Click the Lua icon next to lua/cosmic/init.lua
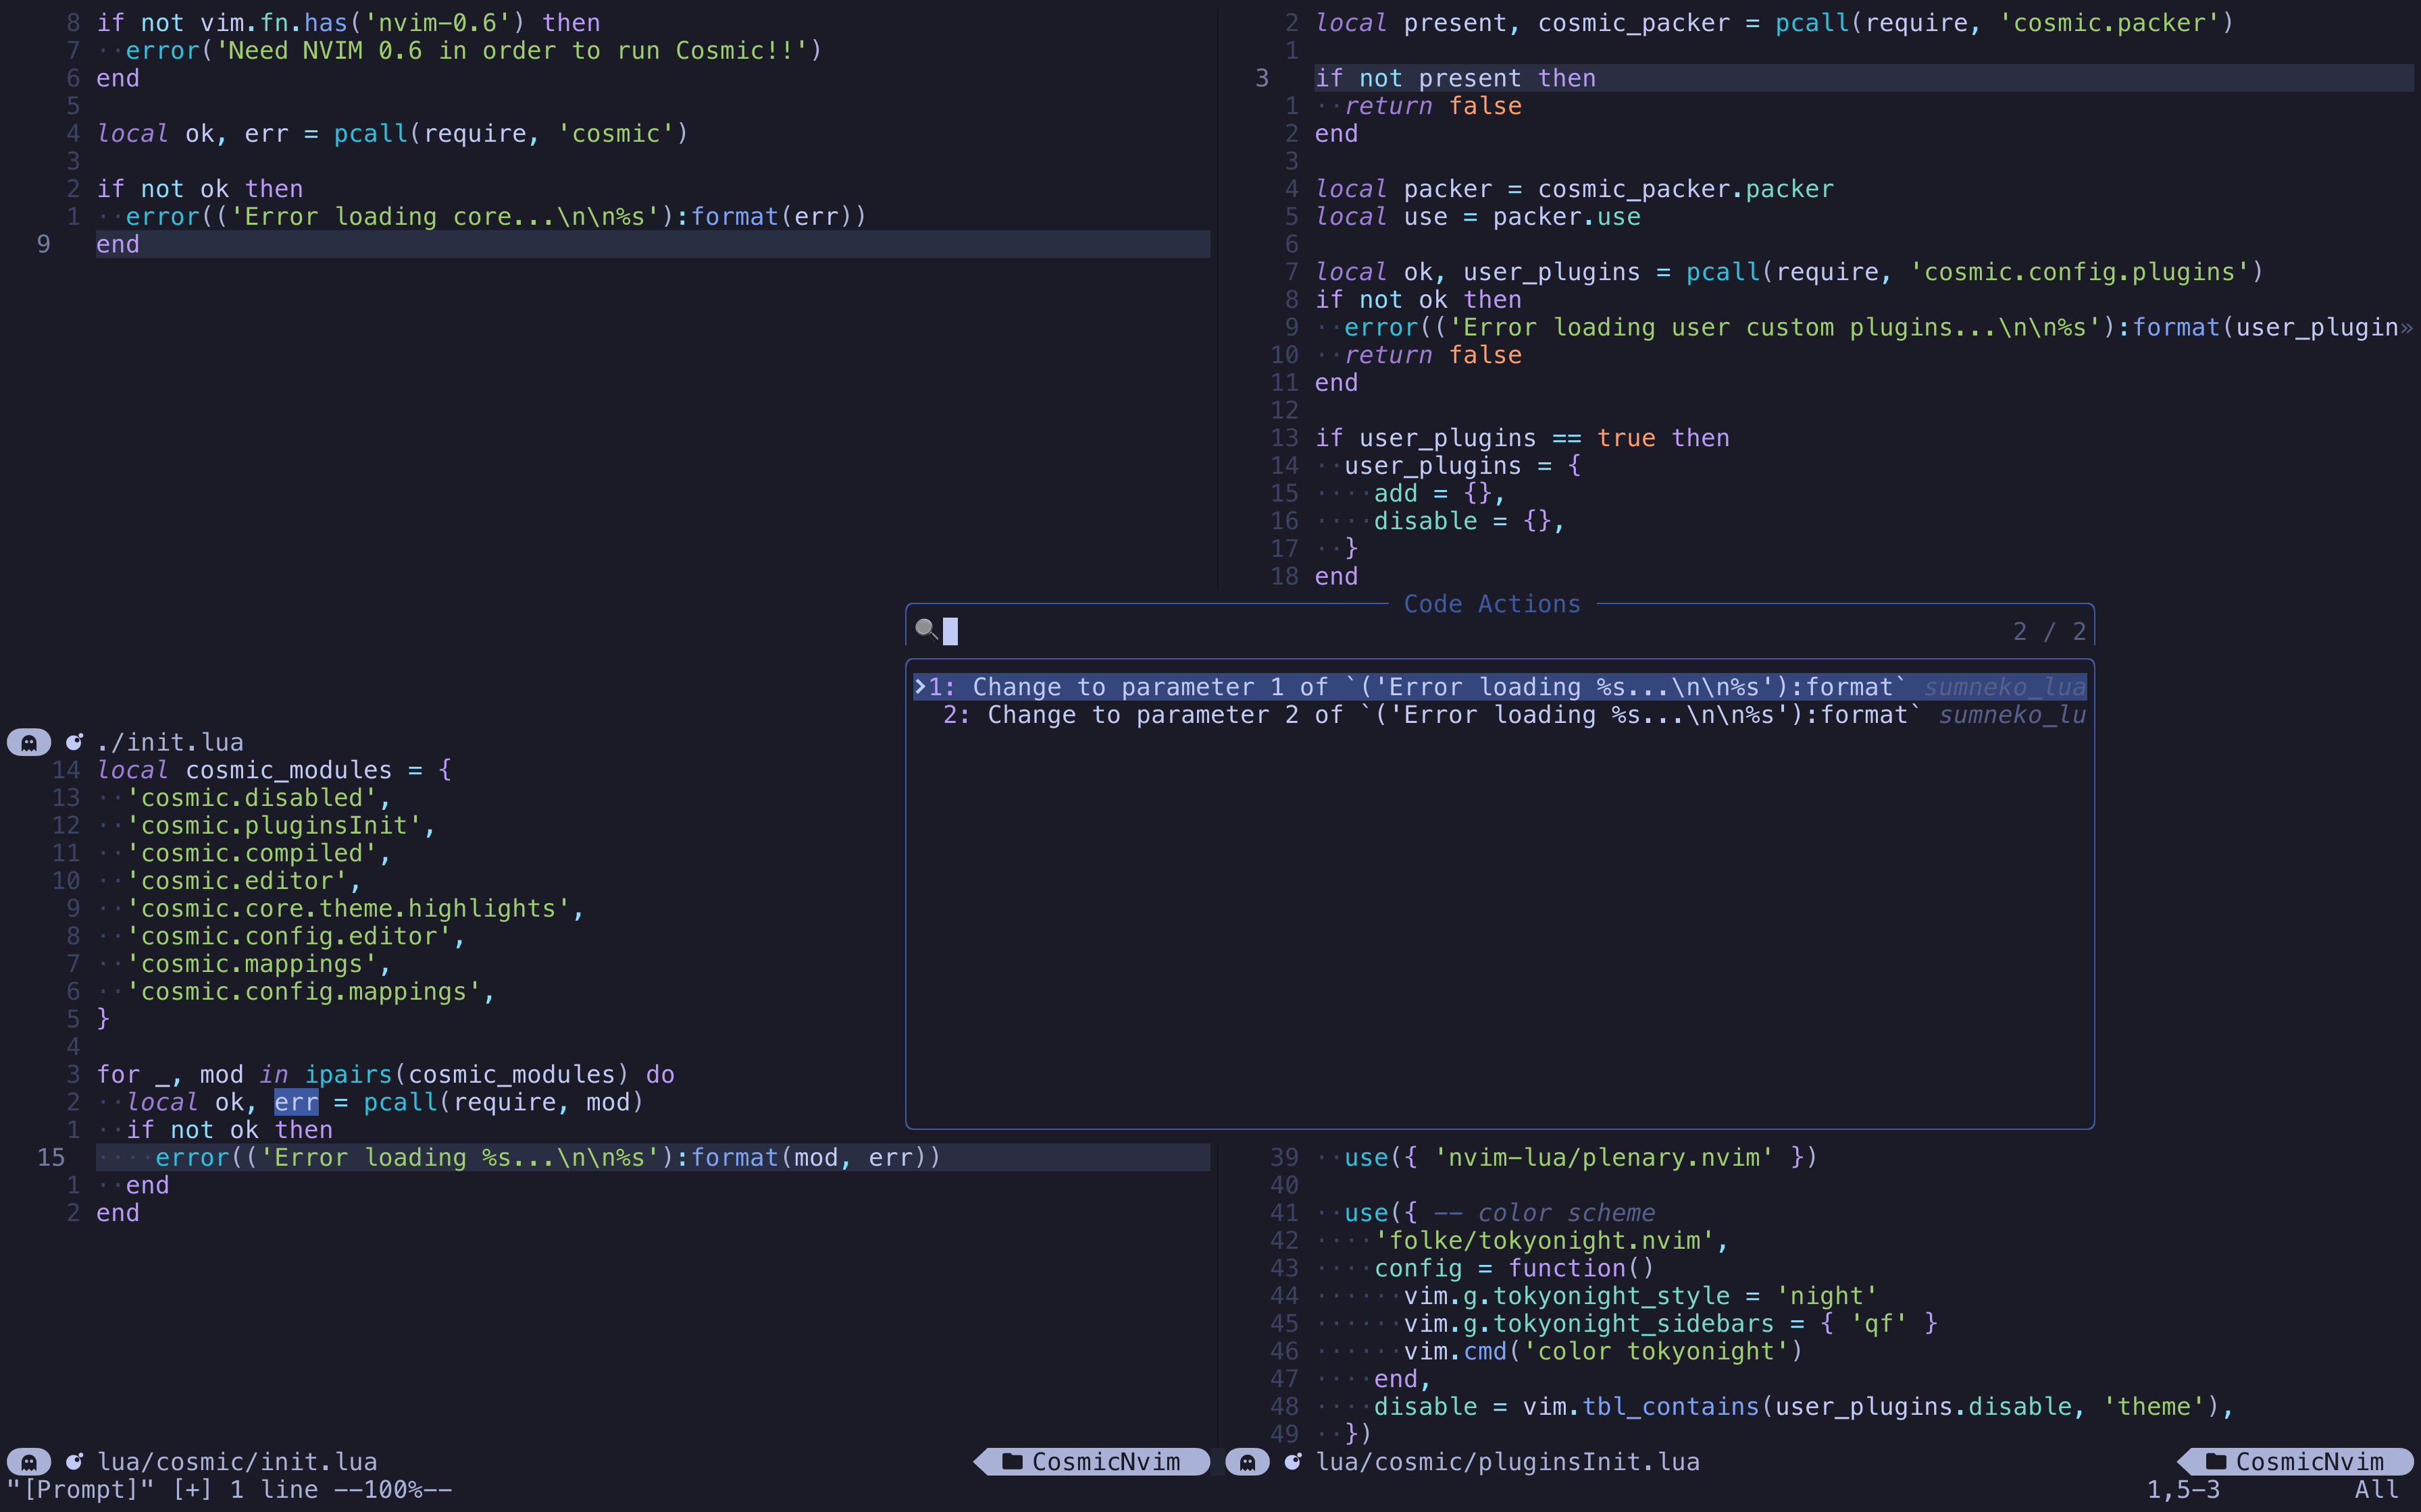The image size is (2421, 1512). [x=75, y=1461]
